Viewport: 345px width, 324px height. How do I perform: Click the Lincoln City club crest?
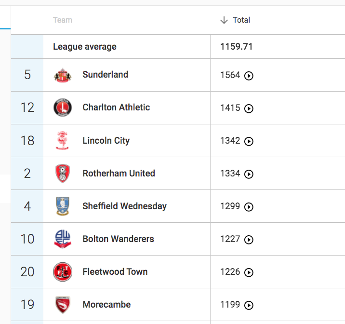pyautogui.click(x=62, y=141)
